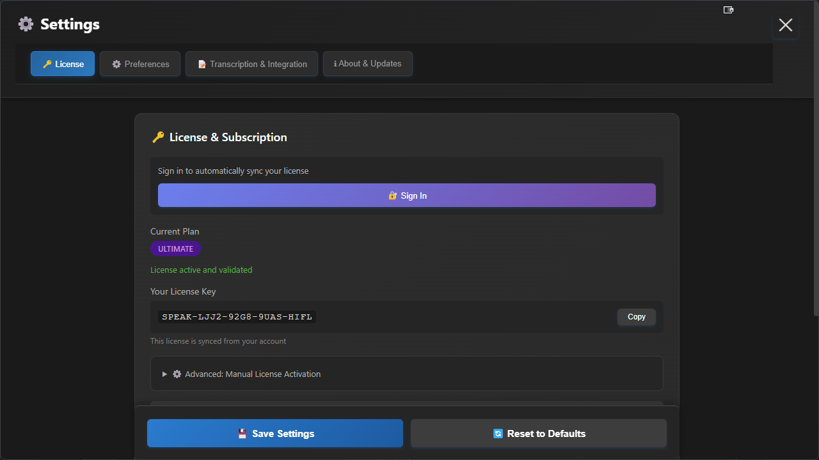This screenshot has height=460, width=819.
Task: Click the floppy disk save icon
Action: click(243, 434)
